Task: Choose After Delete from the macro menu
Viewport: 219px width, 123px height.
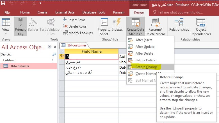Action: point(150,53)
